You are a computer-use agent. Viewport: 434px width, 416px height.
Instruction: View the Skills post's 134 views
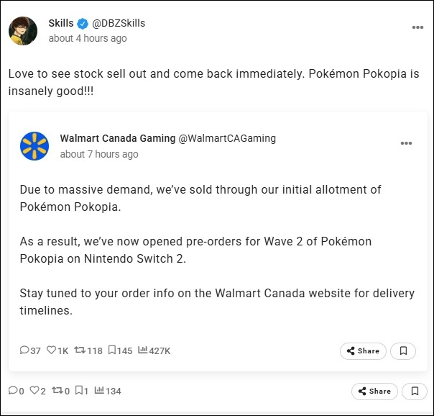click(x=98, y=391)
